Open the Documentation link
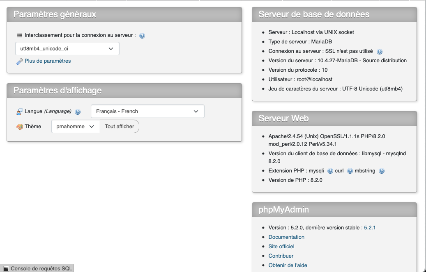426x272 pixels. click(286, 237)
